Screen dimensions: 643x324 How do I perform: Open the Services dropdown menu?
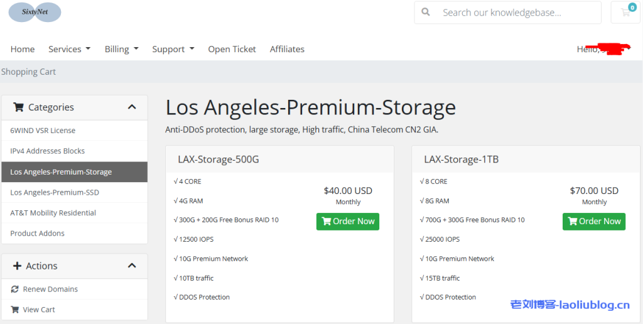69,49
